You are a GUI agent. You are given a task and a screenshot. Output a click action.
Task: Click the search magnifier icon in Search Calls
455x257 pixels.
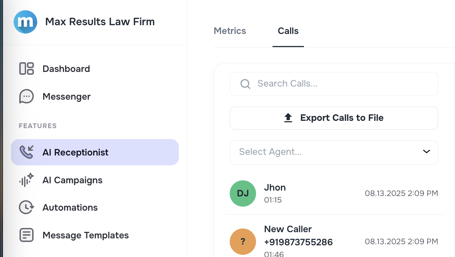pos(245,84)
